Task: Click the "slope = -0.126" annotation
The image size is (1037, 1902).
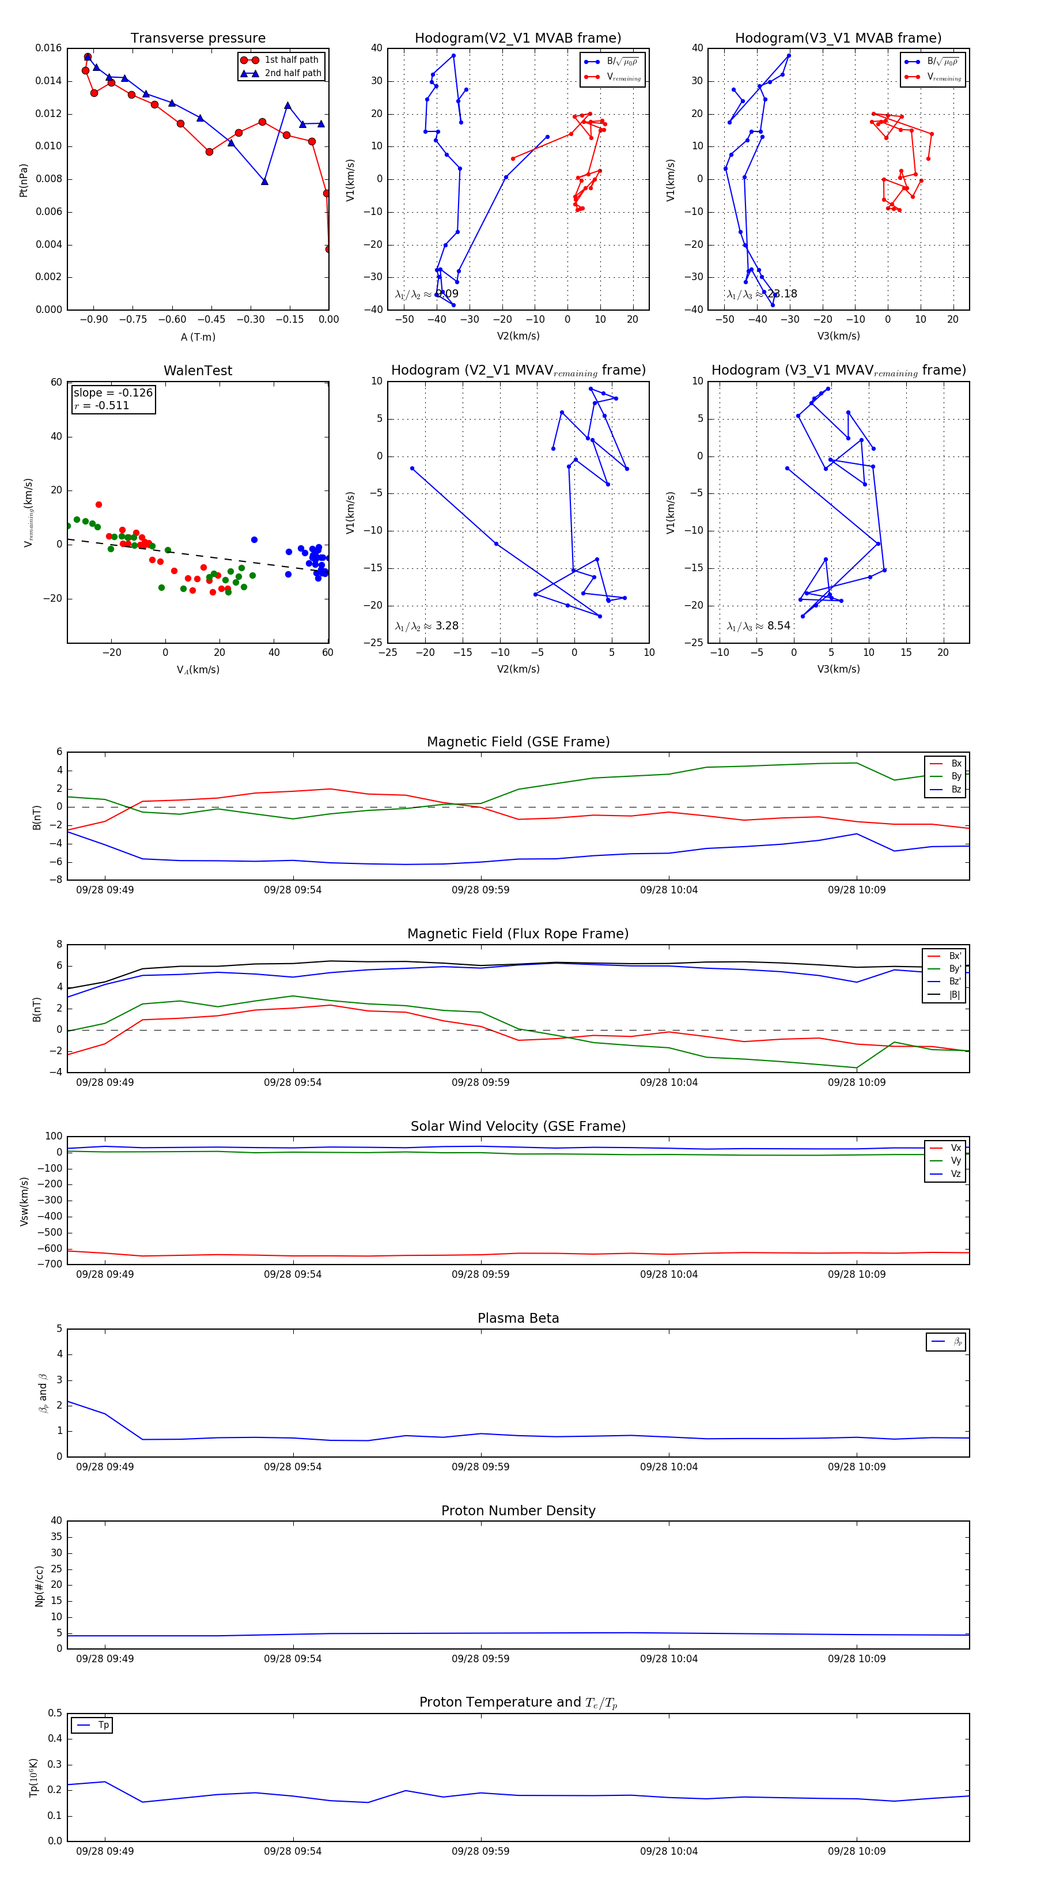Action: [113, 393]
